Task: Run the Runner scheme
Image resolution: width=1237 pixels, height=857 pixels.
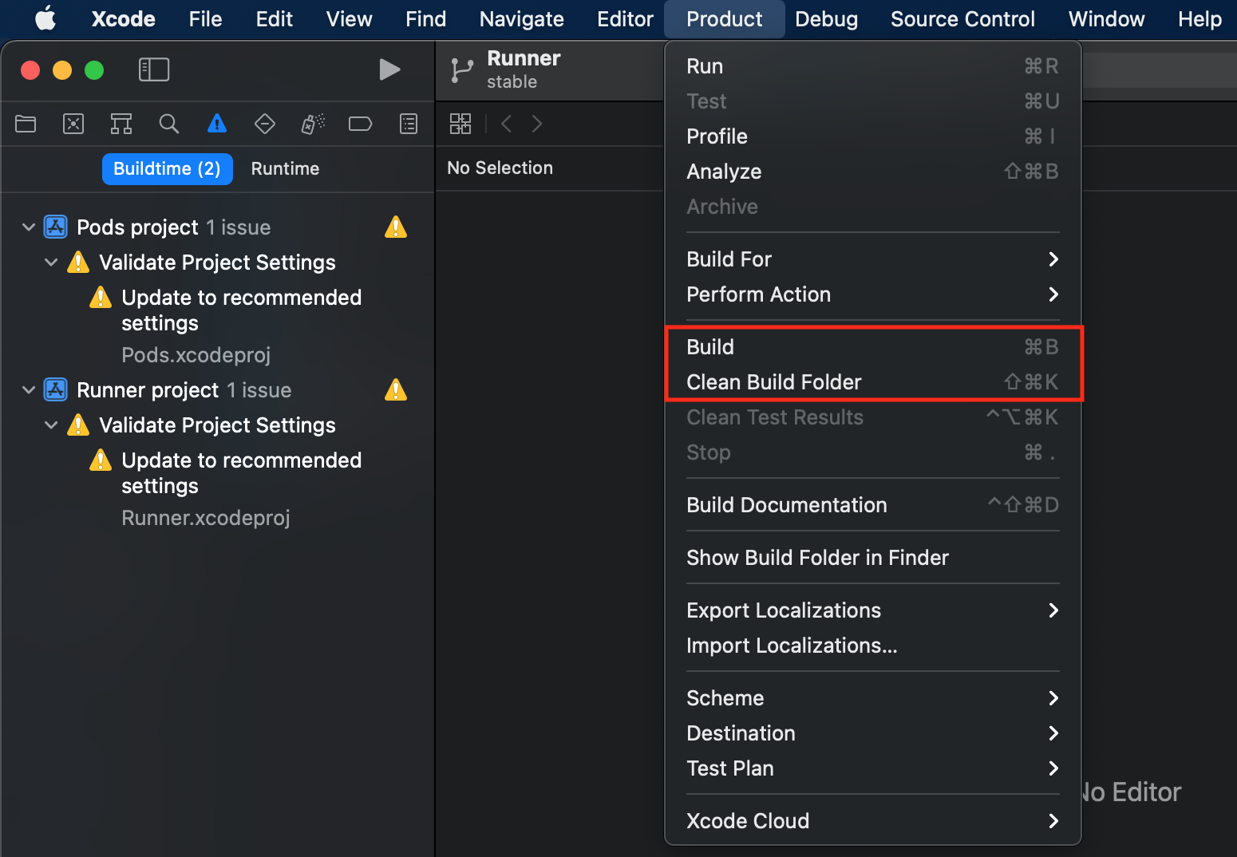Action: [389, 69]
